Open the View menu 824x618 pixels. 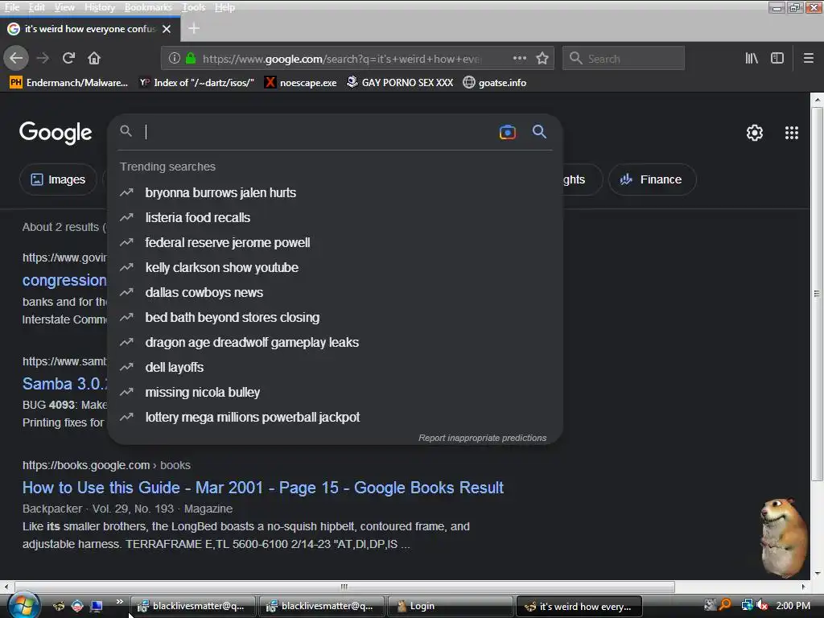[64, 6]
